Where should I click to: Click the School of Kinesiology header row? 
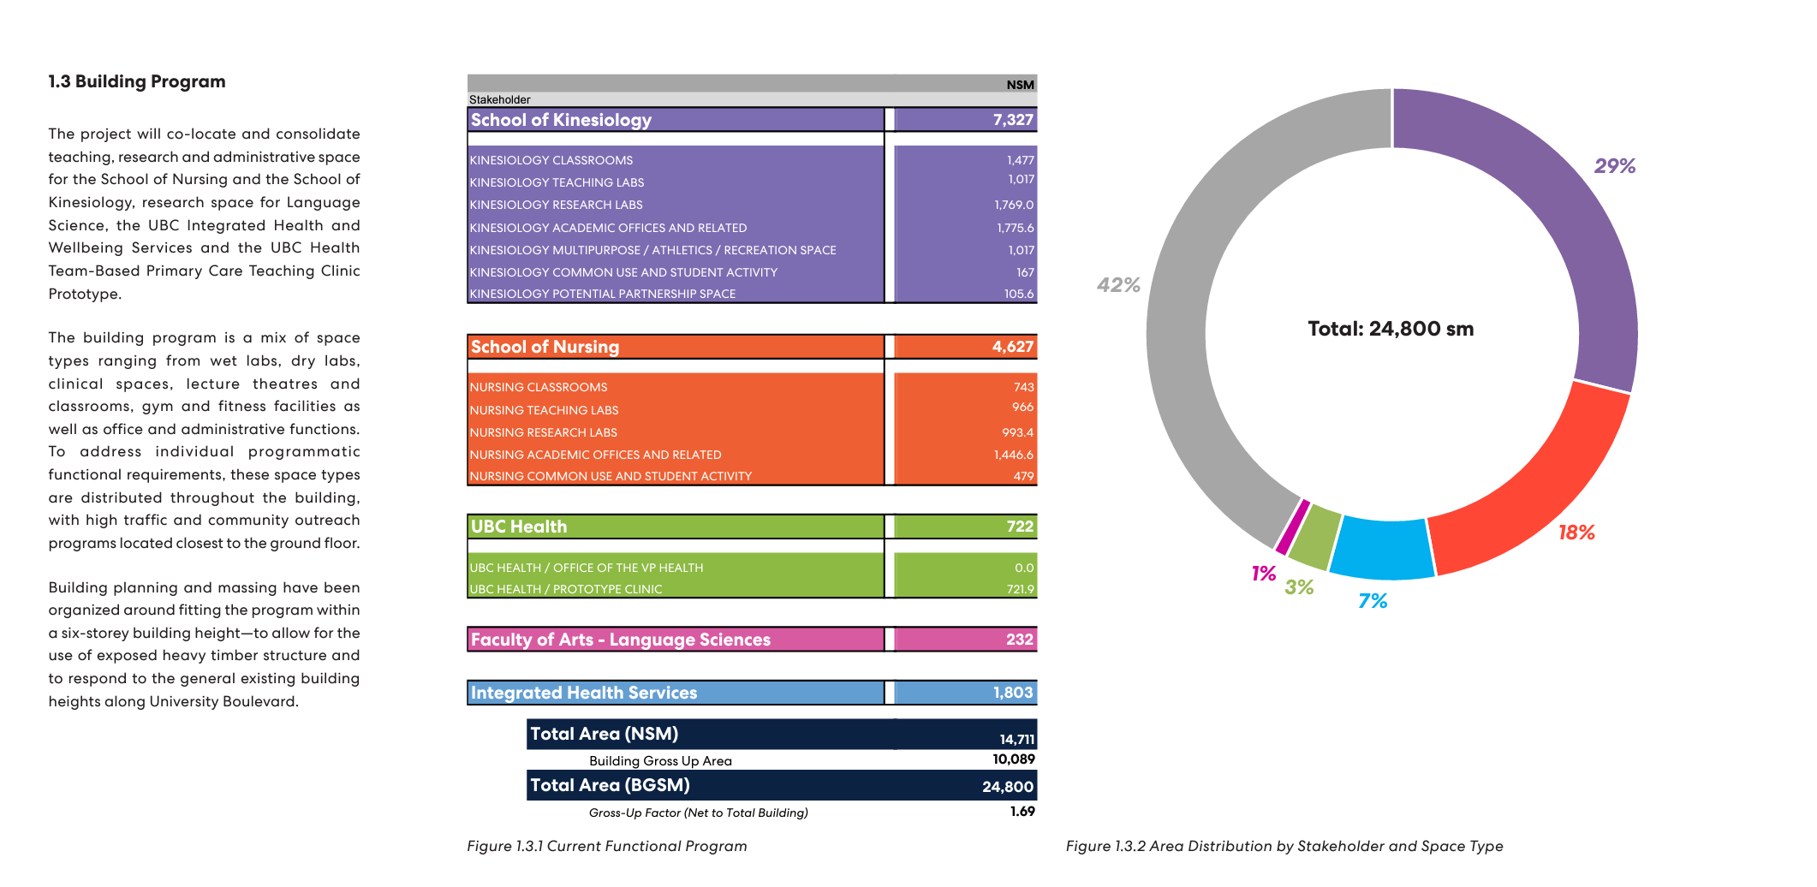(x=752, y=120)
